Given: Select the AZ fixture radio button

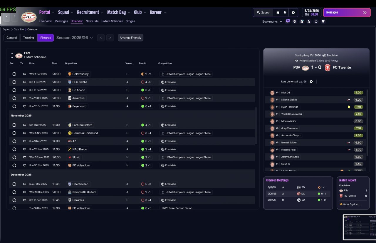Looking at the screenshot, I should [14, 141].
